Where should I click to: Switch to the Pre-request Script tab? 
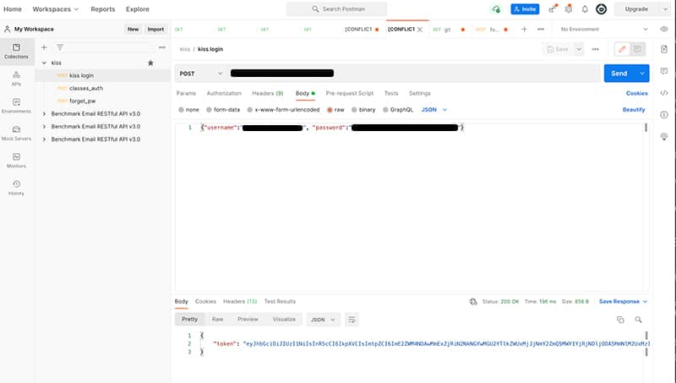(350, 93)
